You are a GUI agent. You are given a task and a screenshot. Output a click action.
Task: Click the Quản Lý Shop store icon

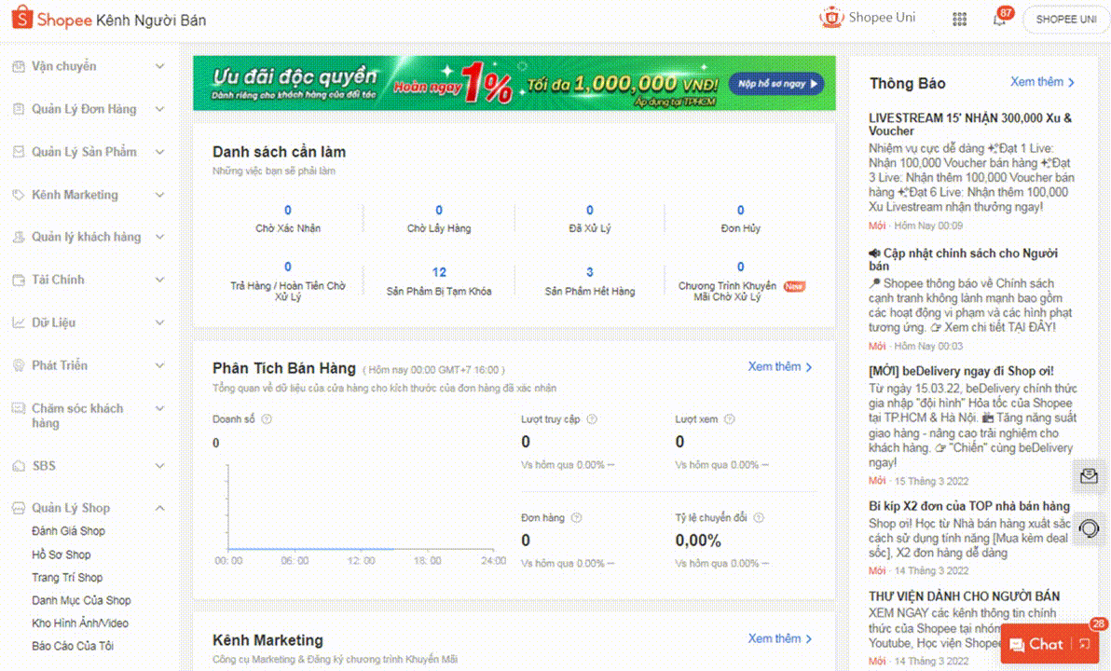[19, 508]
